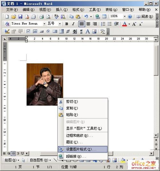Create a new blank document
Screen dimensions: 160x171
(7, 17)
